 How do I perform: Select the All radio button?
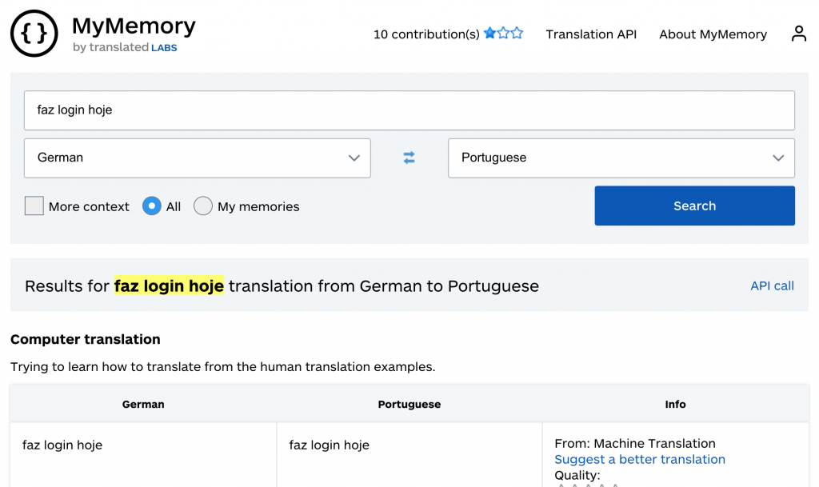point(152,206)
